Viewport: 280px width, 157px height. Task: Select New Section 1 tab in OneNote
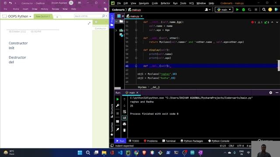tap(43, 16)
